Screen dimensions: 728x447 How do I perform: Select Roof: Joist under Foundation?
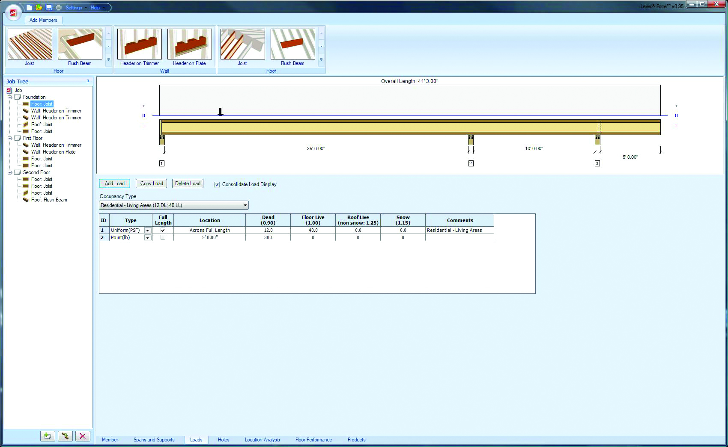[x=42, y=124]
